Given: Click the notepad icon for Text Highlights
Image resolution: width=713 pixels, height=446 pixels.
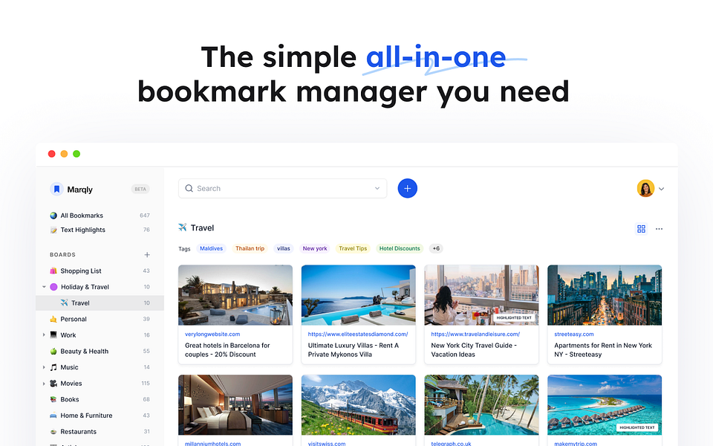Looking at the screenshot, I should pos(53,230).
